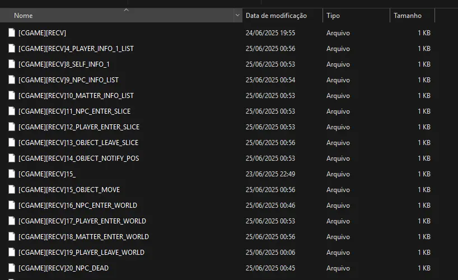The image size is (458, 280).
Task: Select file name [CGAME][RECV]20_NPC_DEAD
Action: (x=63, y=268)
